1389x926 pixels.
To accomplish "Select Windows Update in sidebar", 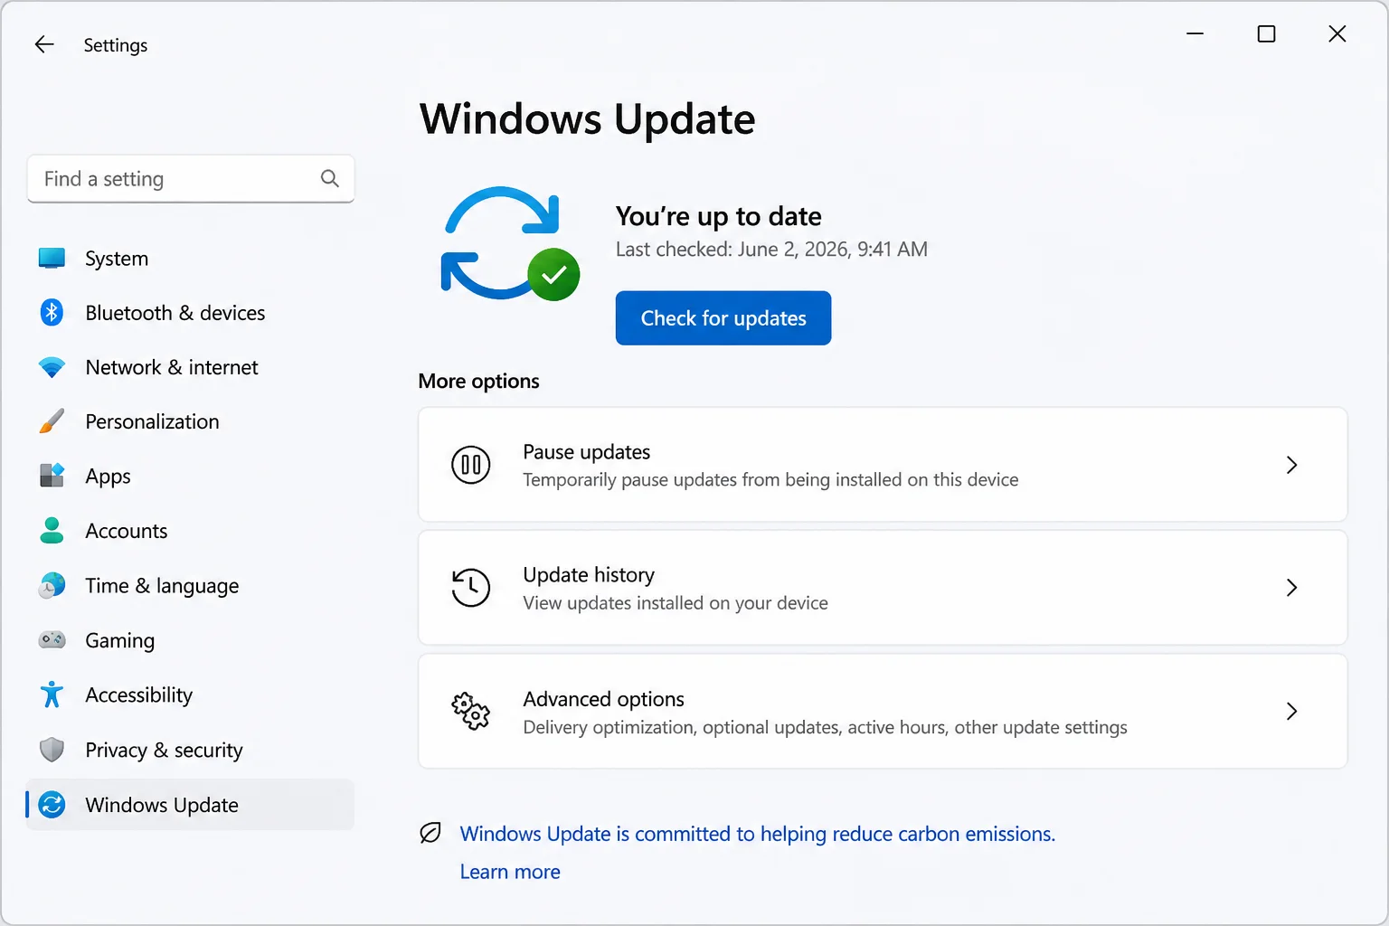I will tap(191, 805).
